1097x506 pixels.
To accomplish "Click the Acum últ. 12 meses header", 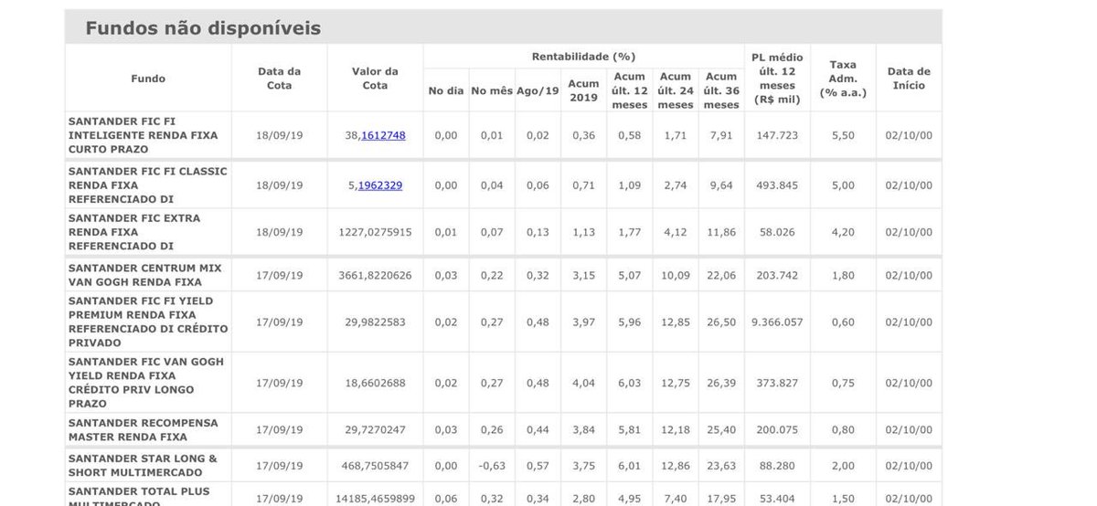I will pos(629,90).
